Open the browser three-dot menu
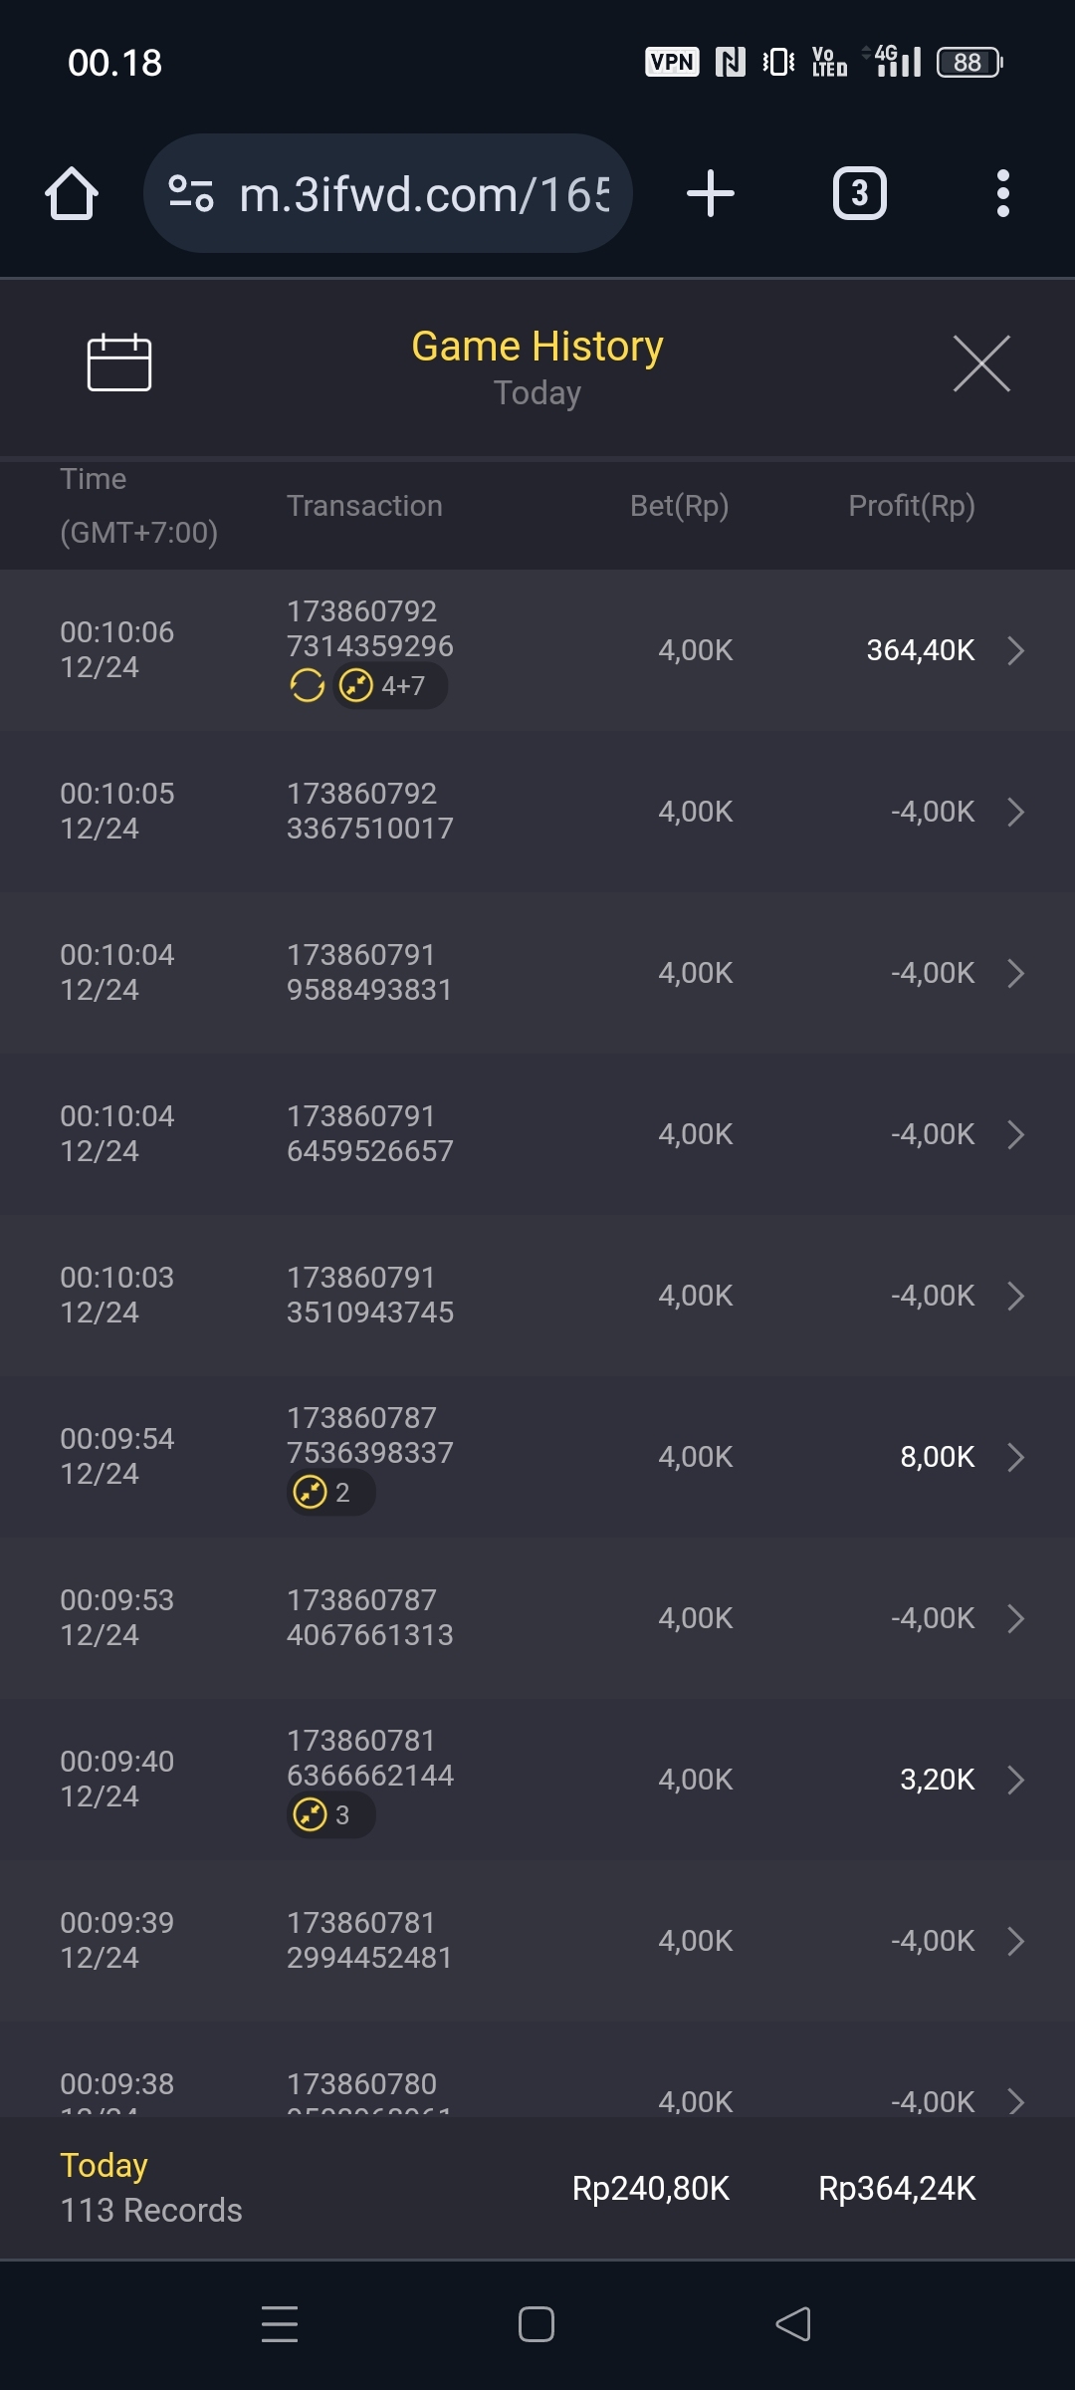The height and width of the screenshot is (2390, 1075). click(x=1002, y=193)
